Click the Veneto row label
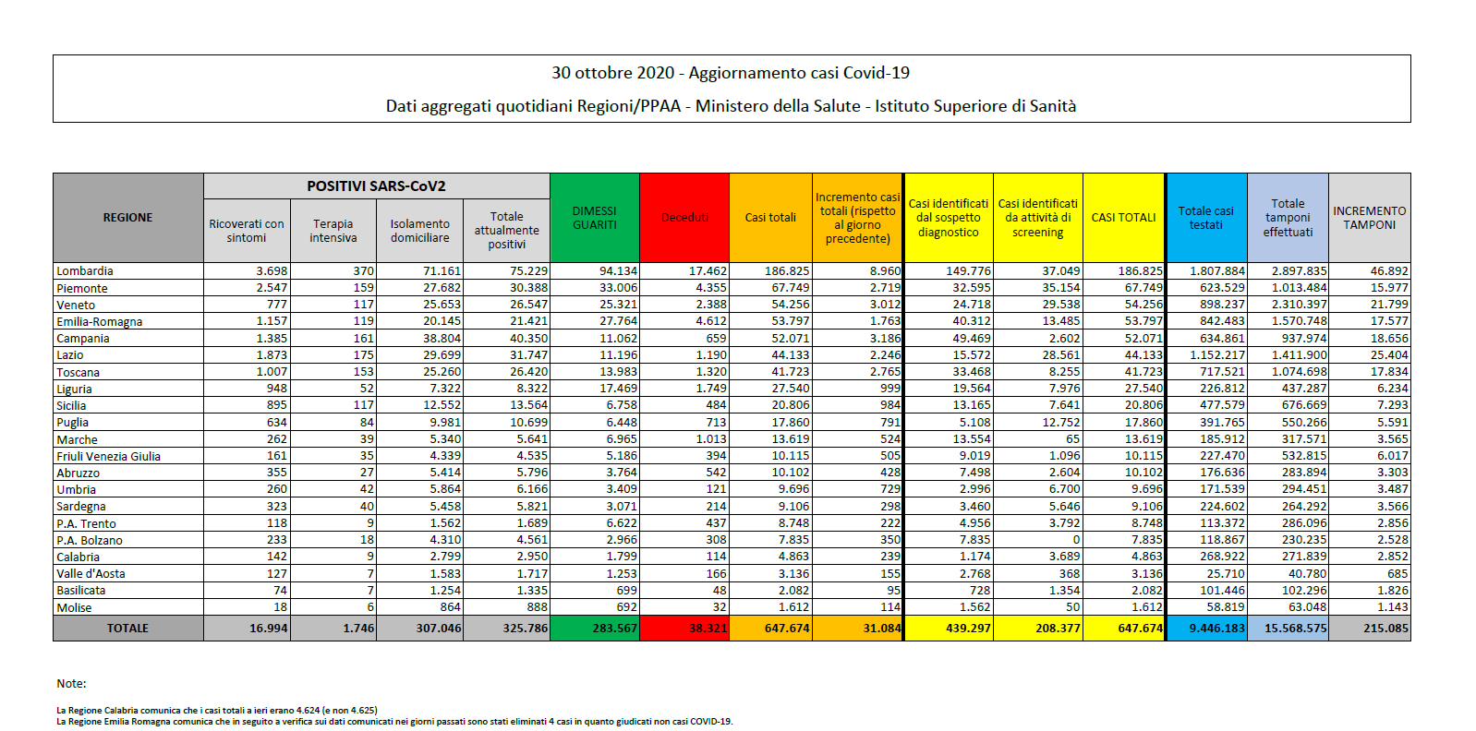Screen dimensions: 1476x731 [76, 305]
